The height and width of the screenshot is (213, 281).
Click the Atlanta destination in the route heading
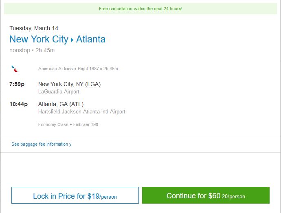point(91,39)
